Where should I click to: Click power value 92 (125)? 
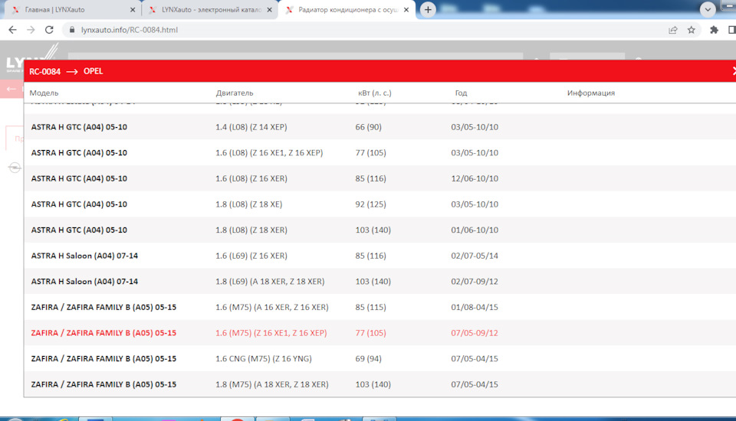click(371, 204)
